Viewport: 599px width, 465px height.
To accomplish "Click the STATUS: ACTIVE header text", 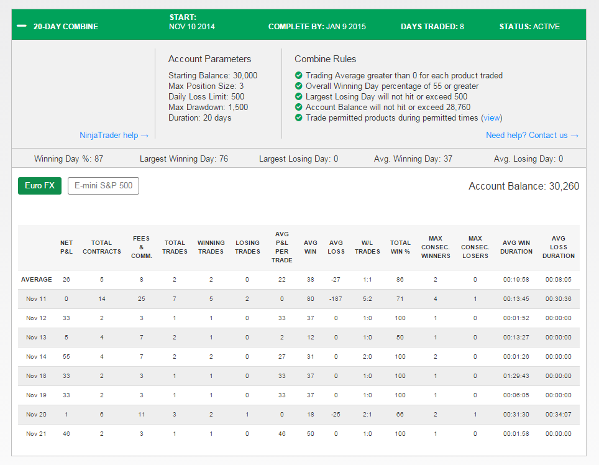I will (529, 26).
